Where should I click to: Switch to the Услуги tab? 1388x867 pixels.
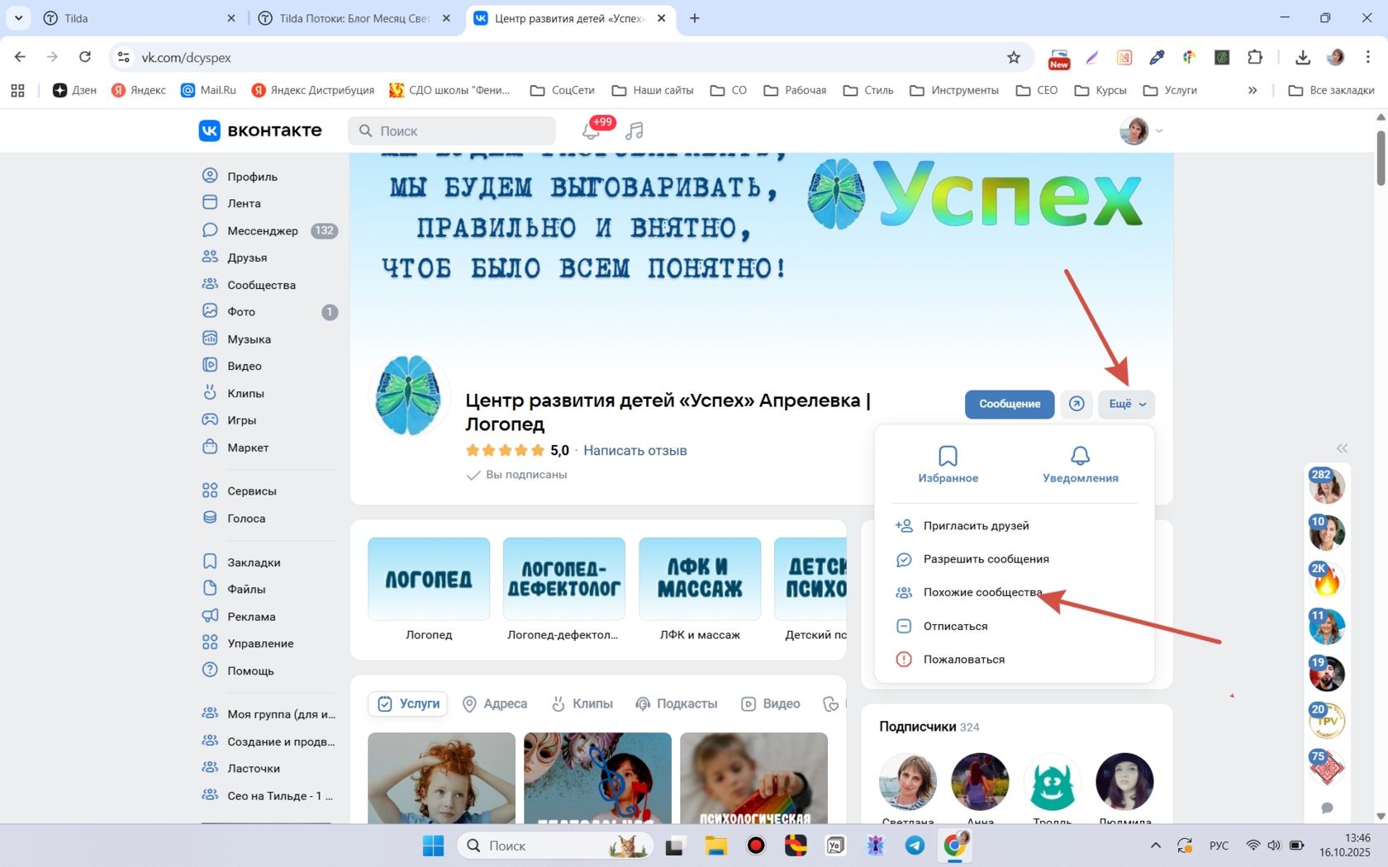[408, 704]
